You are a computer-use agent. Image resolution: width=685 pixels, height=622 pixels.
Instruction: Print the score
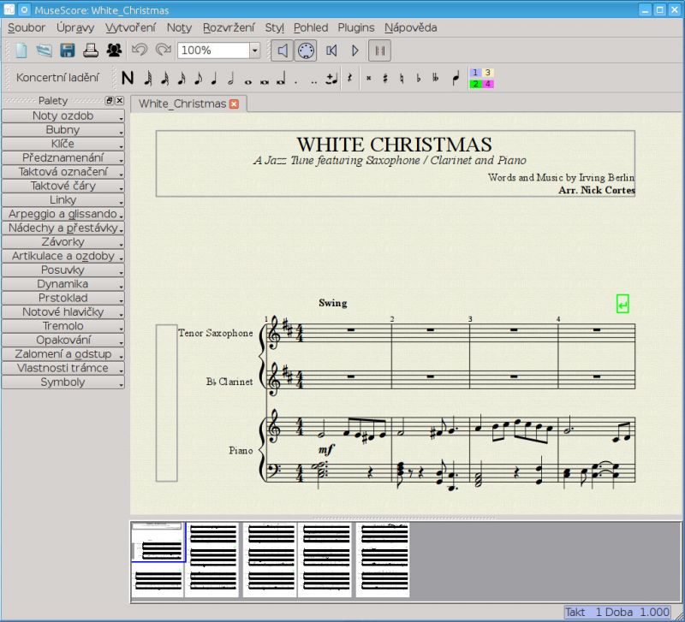pos(91,50)
